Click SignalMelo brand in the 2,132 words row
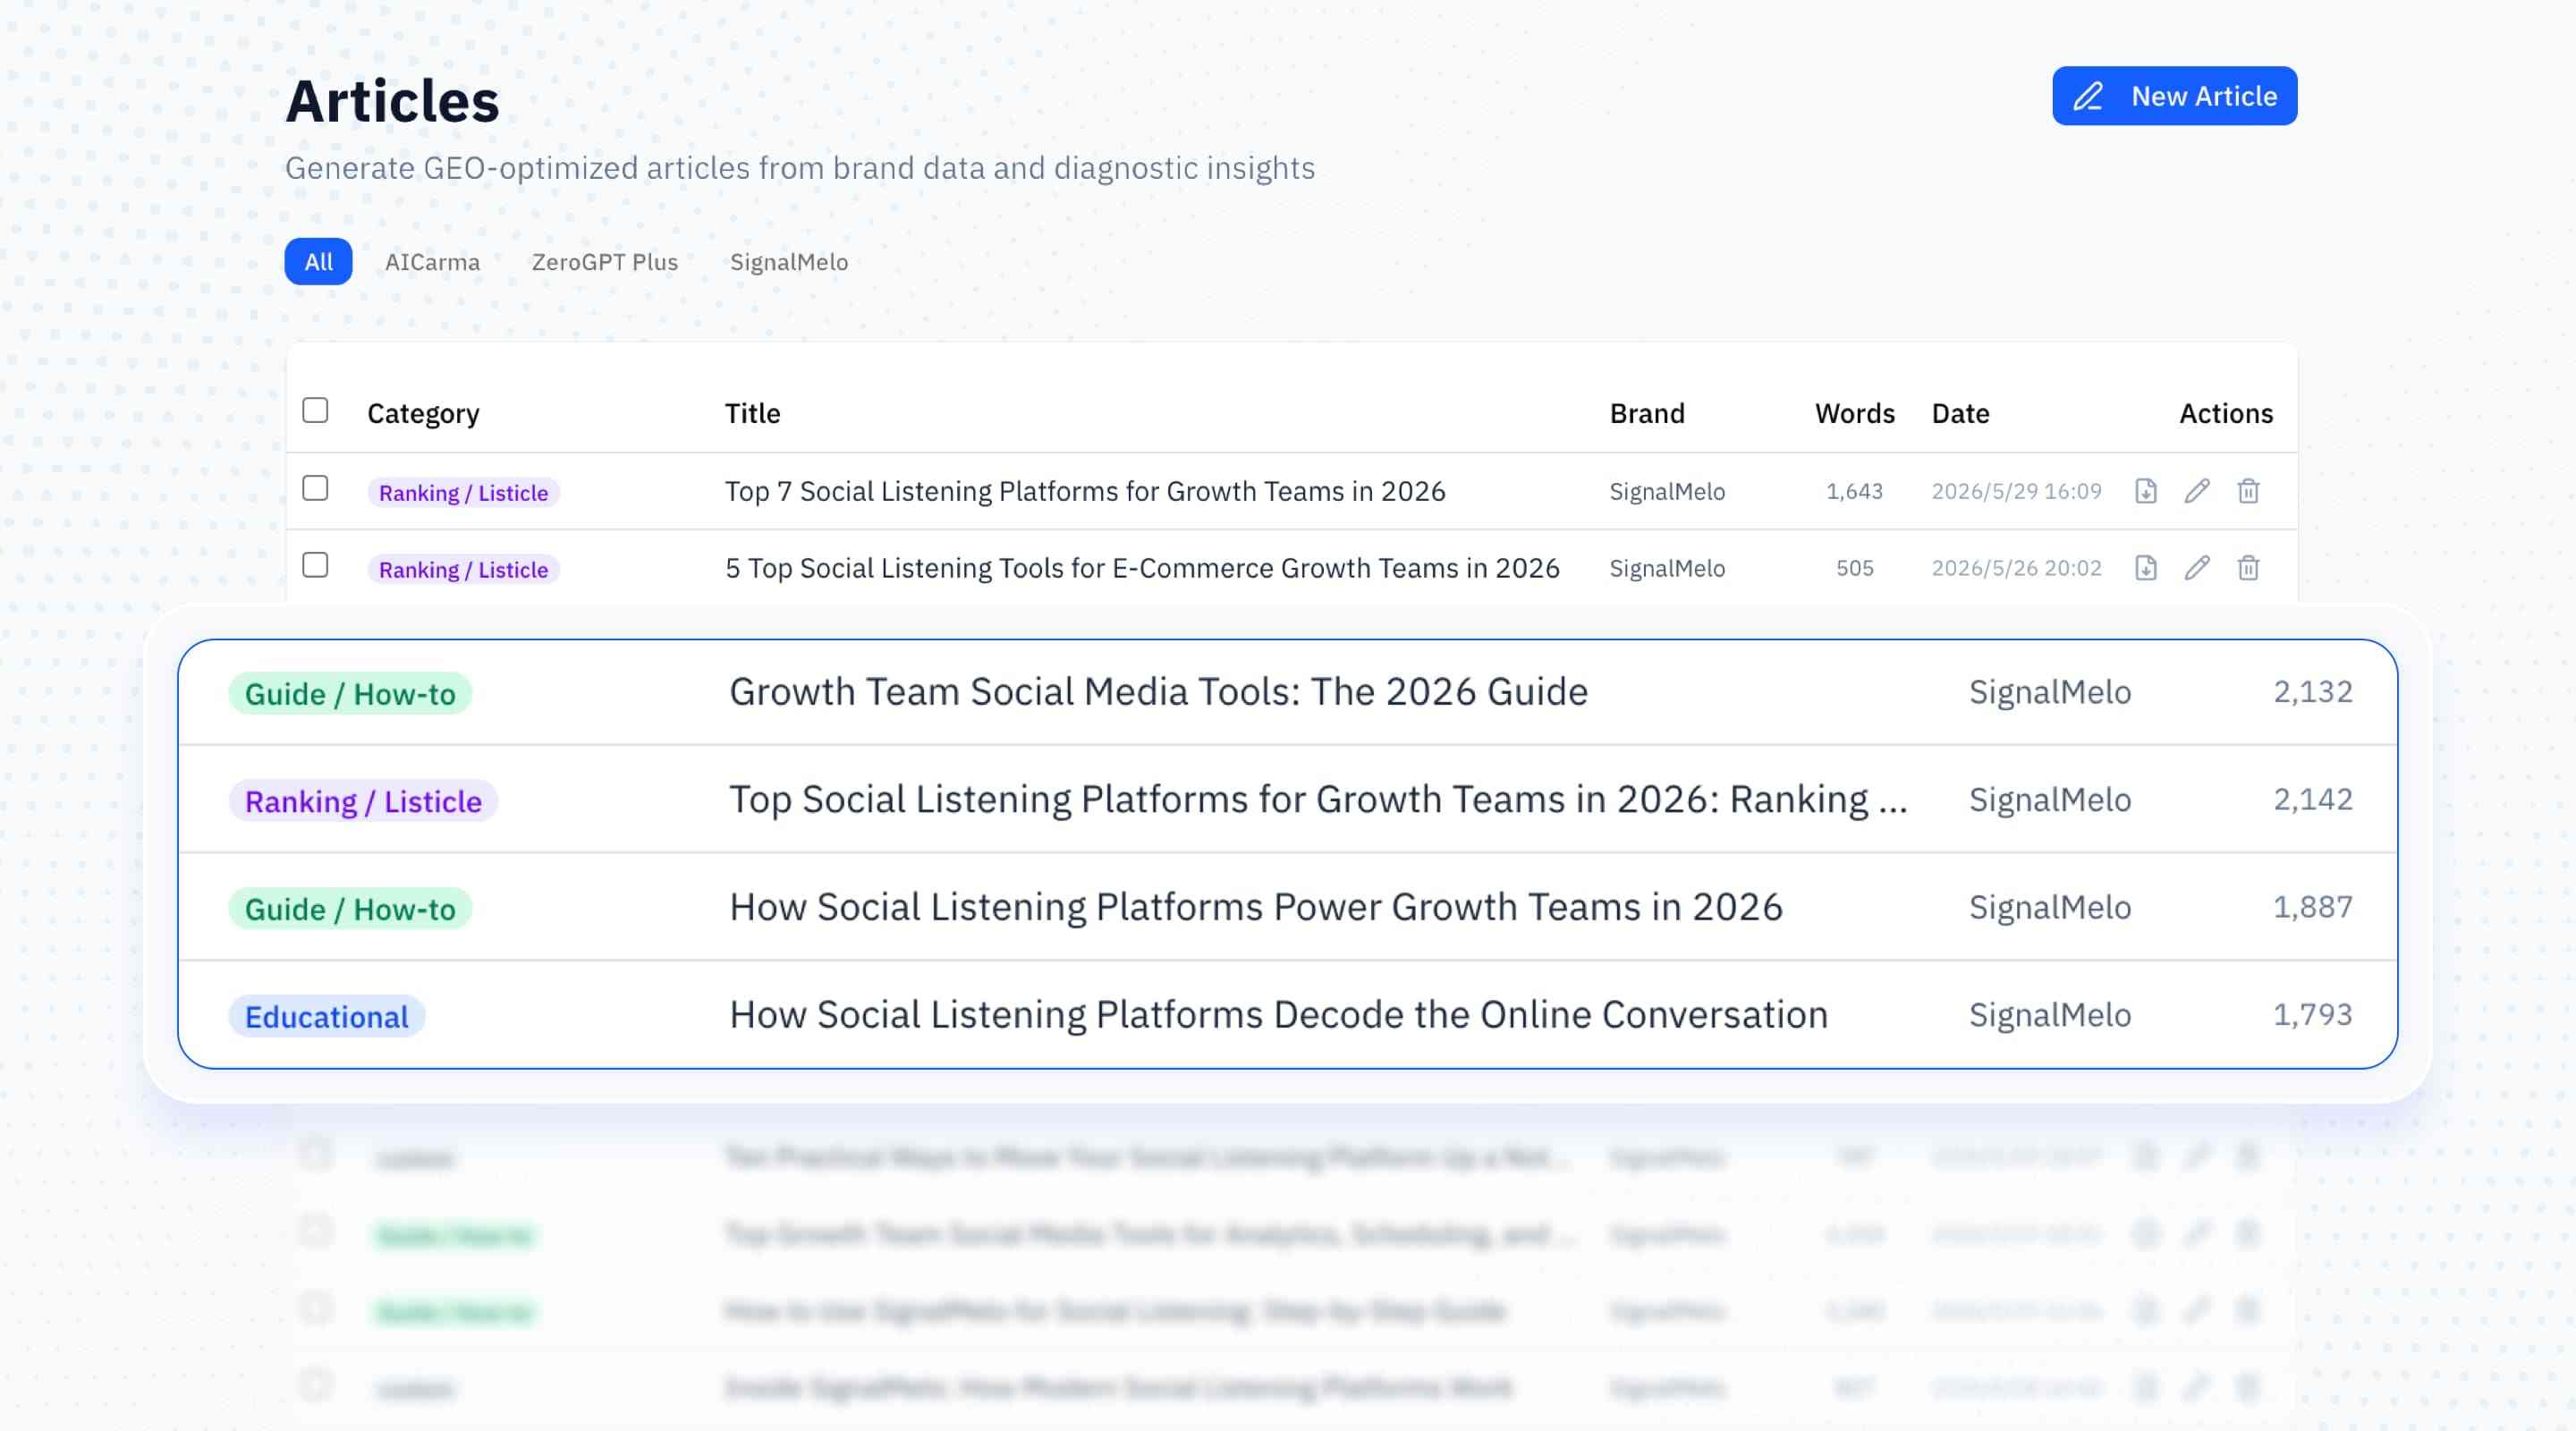The width and height of the screenshot is (2576, 1431). (x=2050, y=692)
